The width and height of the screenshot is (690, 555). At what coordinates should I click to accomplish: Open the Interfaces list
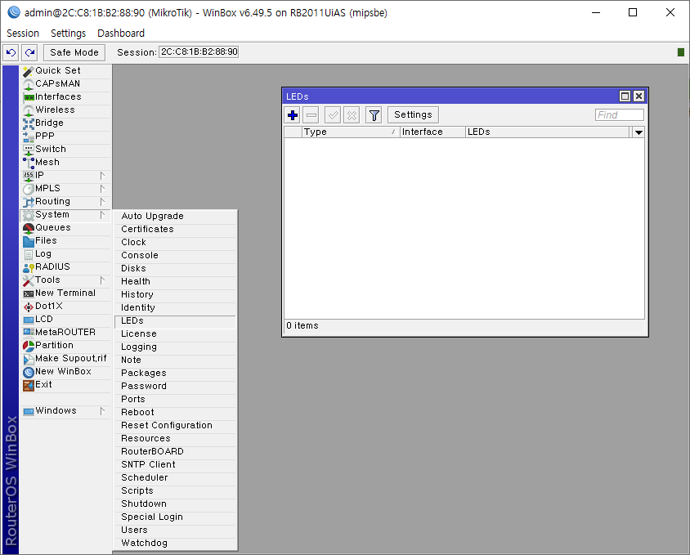click(65, 96)
